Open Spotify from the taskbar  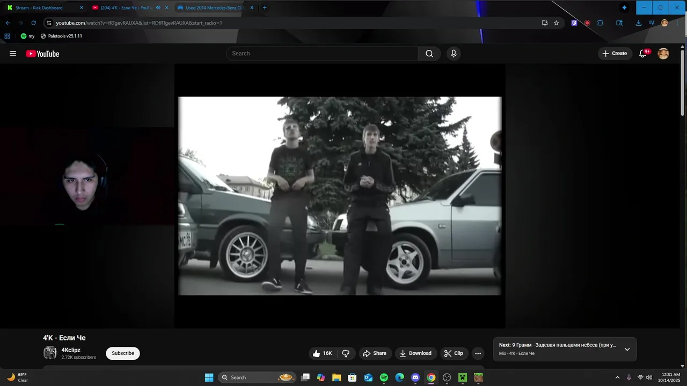point(384,377)
